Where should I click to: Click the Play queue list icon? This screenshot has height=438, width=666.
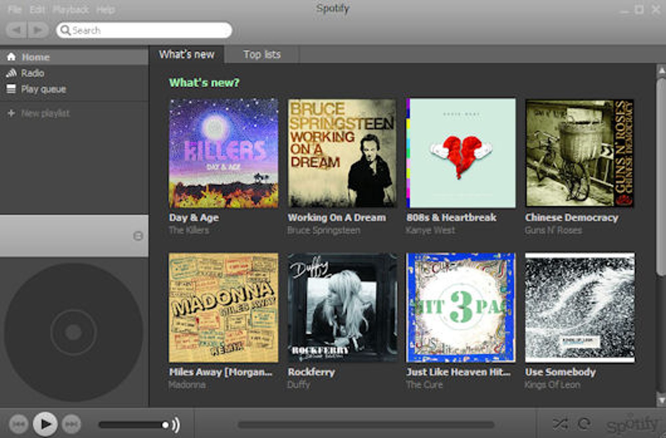11,89
